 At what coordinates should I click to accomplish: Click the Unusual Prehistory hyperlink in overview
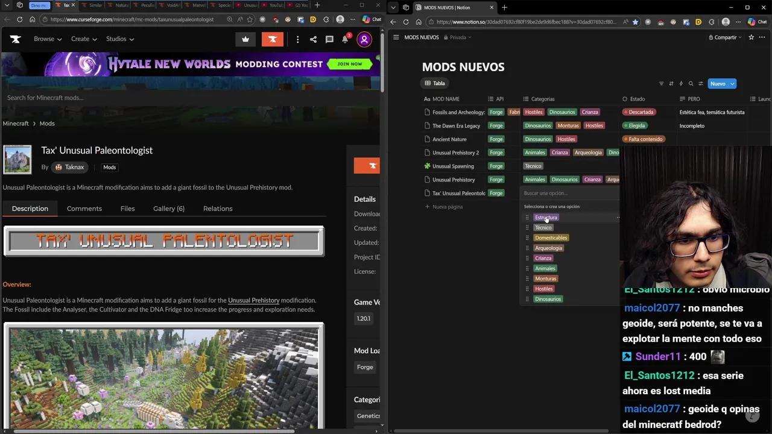pos(254,300)
